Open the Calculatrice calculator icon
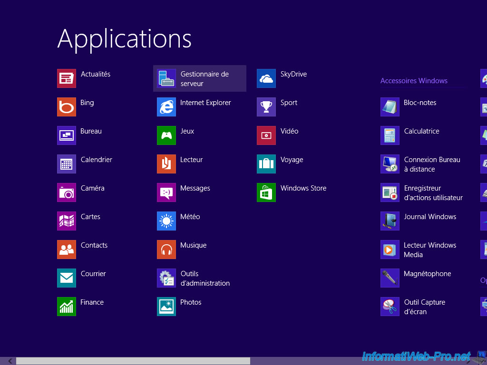This screenshot has height=365, width=487. [390, 135]
